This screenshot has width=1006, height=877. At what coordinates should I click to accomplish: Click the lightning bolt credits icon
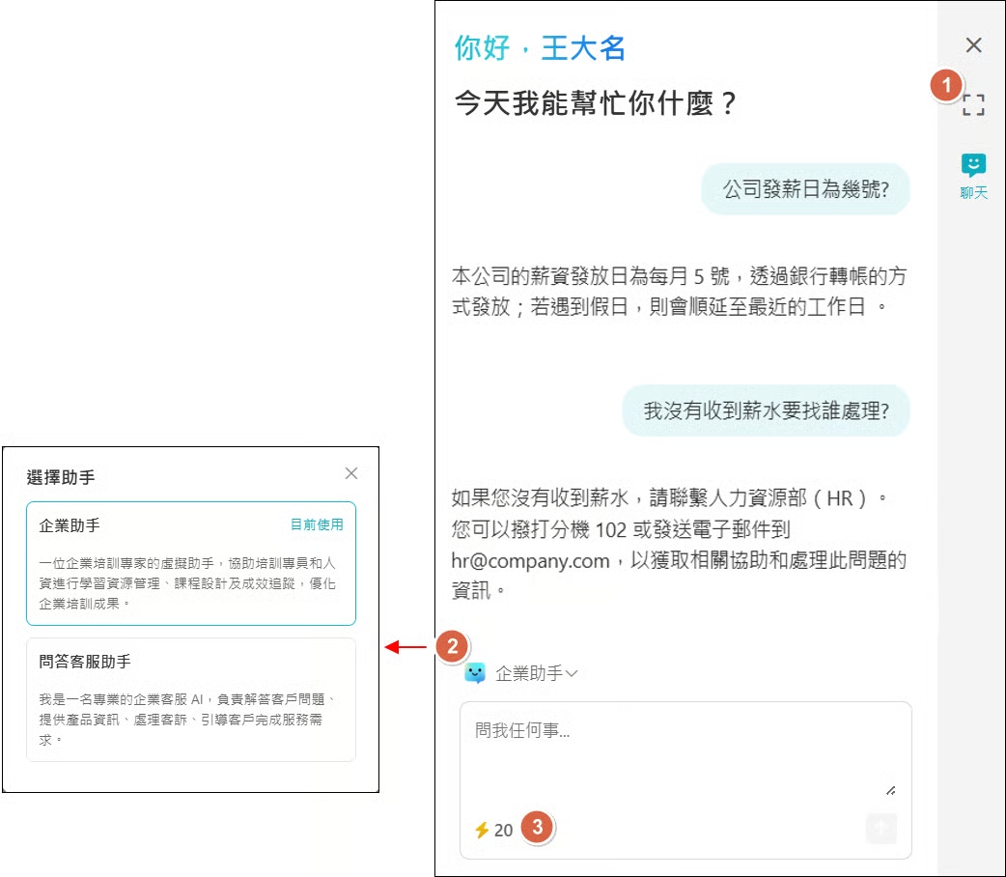(481, 830)
